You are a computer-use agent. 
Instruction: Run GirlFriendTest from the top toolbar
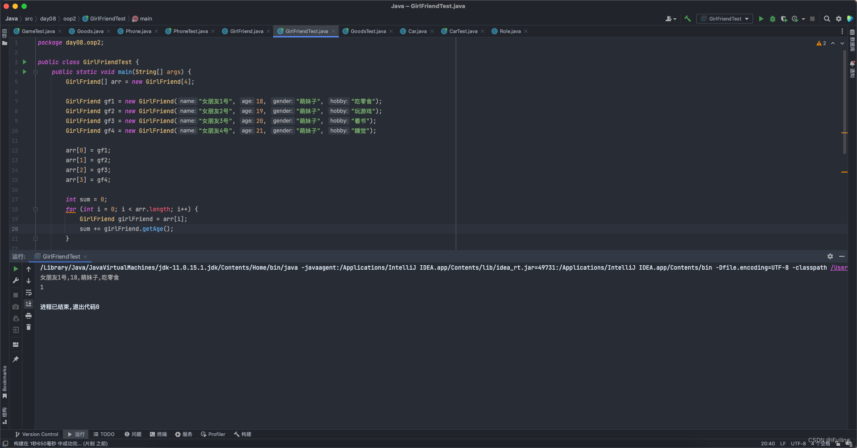click(x=761, y=19)
